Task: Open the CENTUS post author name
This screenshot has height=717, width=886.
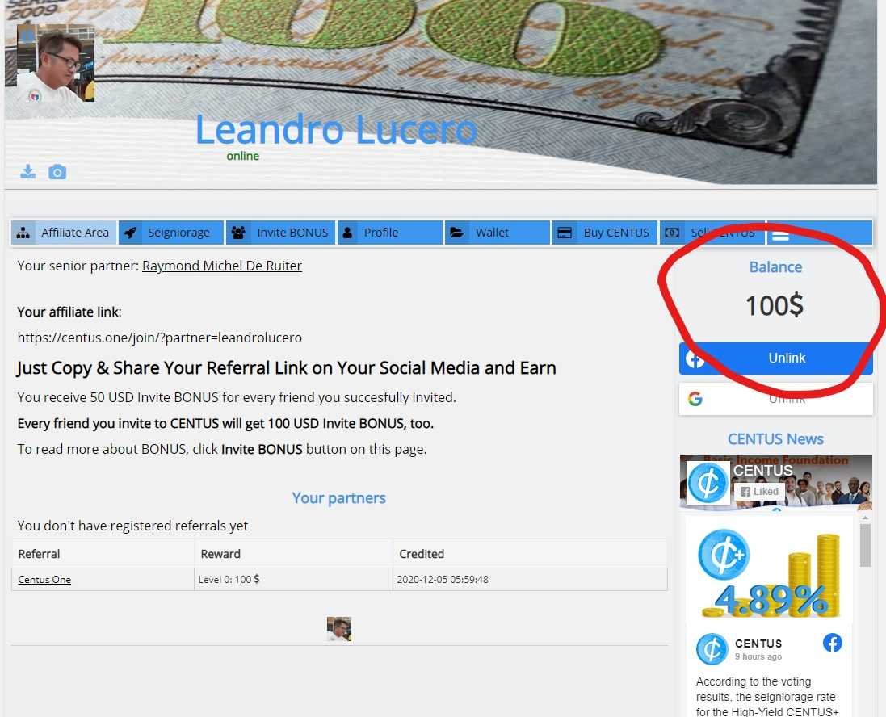Action: [758, 644]
